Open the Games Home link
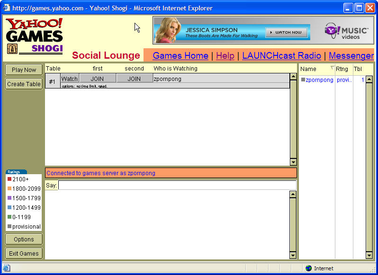Viewport: 378px width, 275px height. pyautogui.click(x=180, y=56)
